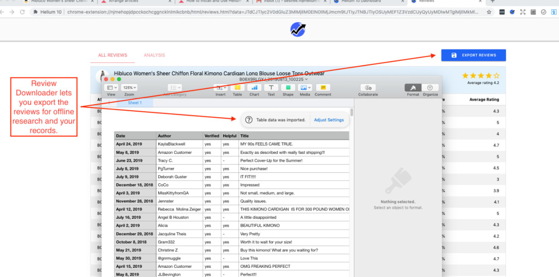
Task: Click the Title column header
Action: click(x=294, y=136)
